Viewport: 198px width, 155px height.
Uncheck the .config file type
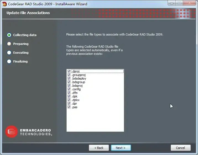click(69, 89)
